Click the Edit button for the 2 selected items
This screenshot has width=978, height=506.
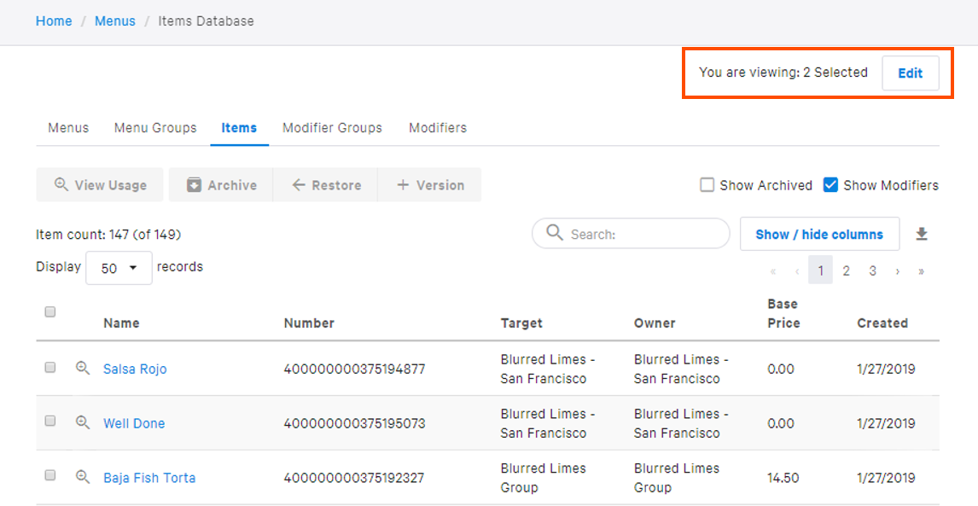point(910,73)
